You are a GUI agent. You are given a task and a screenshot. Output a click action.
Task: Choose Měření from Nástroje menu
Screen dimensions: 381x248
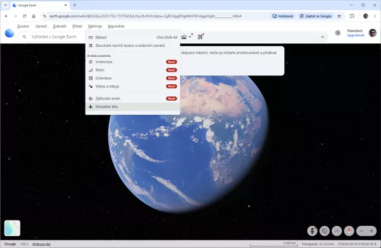(x=132, y=37)
